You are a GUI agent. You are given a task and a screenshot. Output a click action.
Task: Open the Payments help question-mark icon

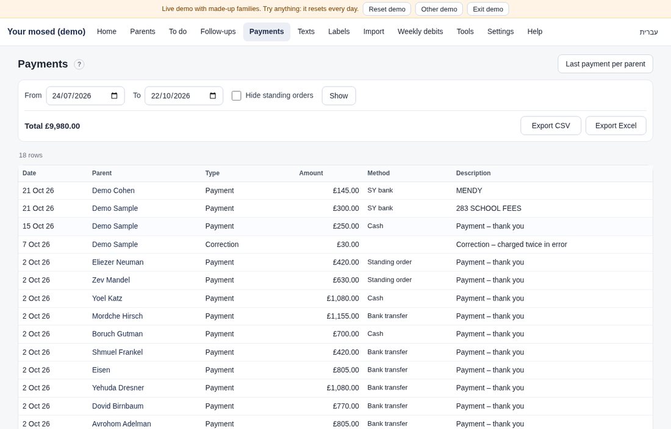point(79,64)
